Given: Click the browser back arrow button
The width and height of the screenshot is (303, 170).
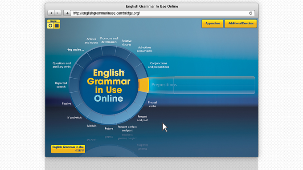Looking at the screenshot, I should [51, 13].
